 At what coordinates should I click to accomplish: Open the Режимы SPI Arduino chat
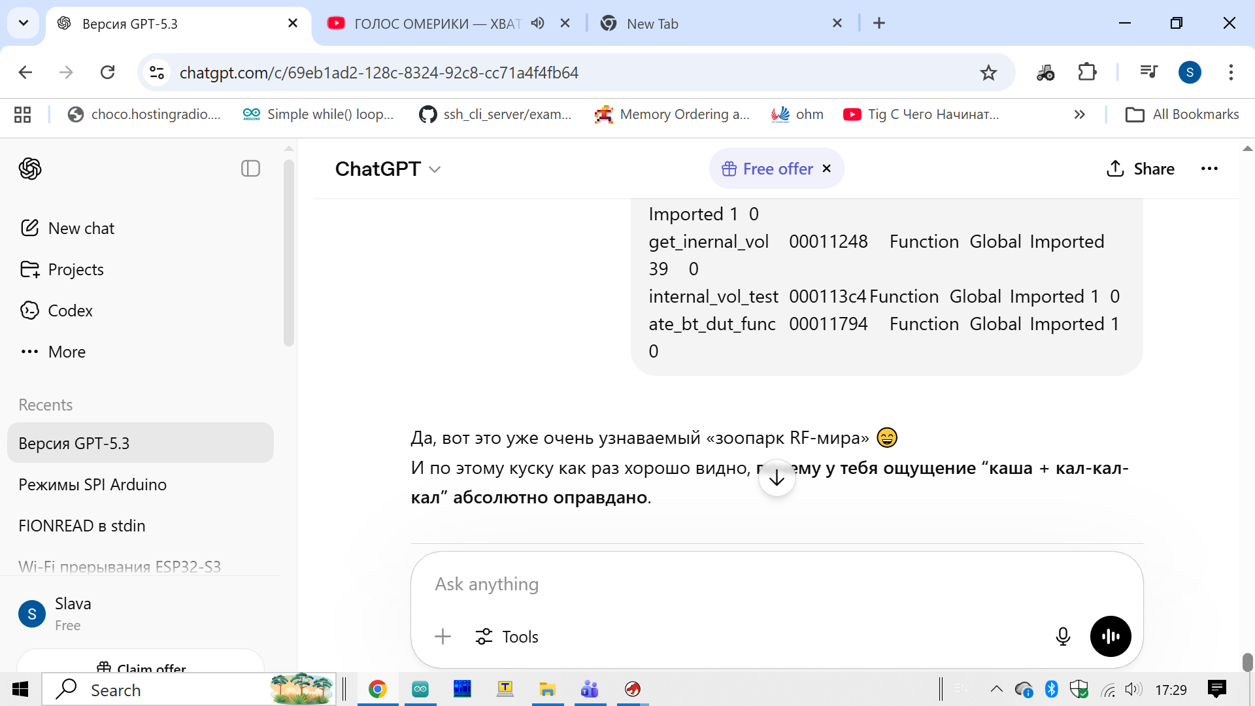point(92,484)
